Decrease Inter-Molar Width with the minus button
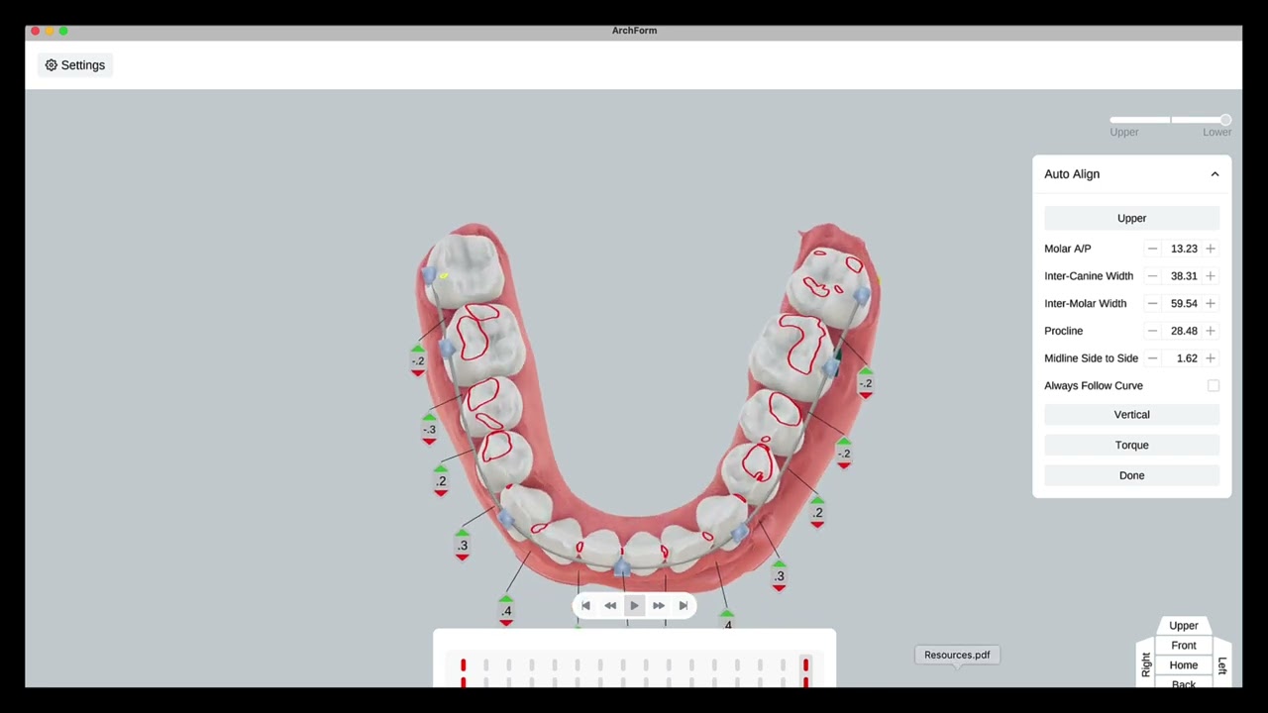Image resolution: width=1268 pixels, height=713 pixels. [1152, 303]
